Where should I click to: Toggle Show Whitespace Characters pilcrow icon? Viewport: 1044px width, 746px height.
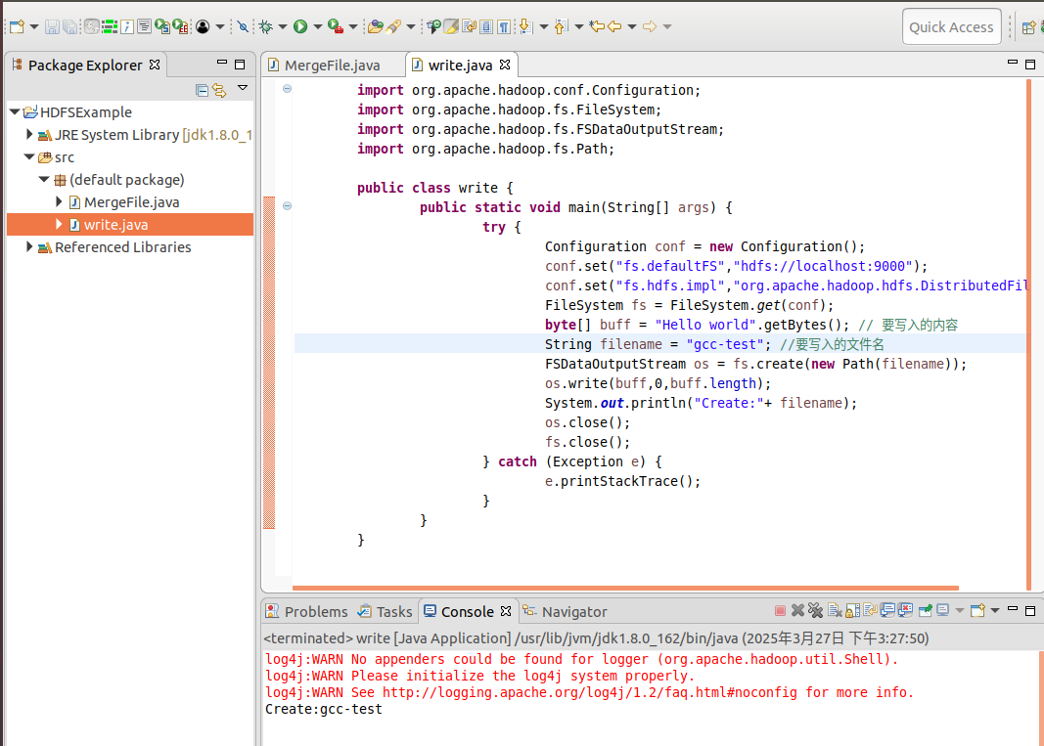(503, 27)
